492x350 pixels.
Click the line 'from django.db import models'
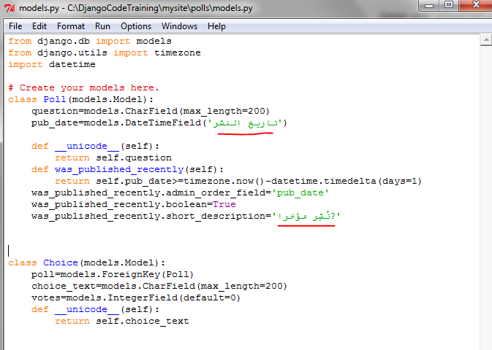[90, 41]
